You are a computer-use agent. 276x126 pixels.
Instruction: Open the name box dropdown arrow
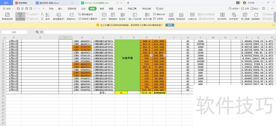[27, 32]
